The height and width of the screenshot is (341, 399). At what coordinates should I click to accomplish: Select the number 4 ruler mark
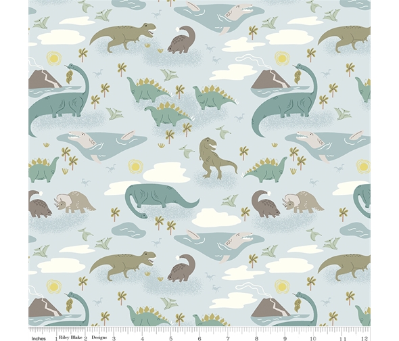tap(142, 338)
